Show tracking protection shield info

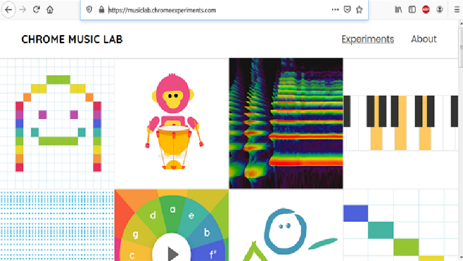[x=89, y=10]
